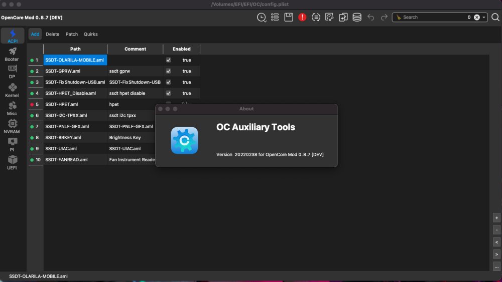Click the broom icon in search box
Viewport: 502px width, 282px height.
click(x=399, y=17)
